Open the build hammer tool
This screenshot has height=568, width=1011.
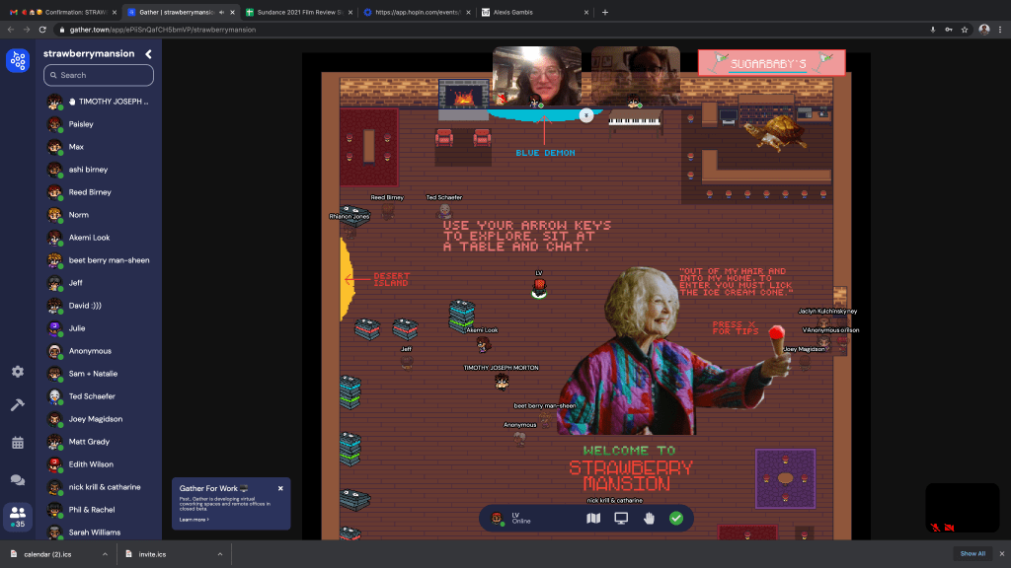(18, 405)
